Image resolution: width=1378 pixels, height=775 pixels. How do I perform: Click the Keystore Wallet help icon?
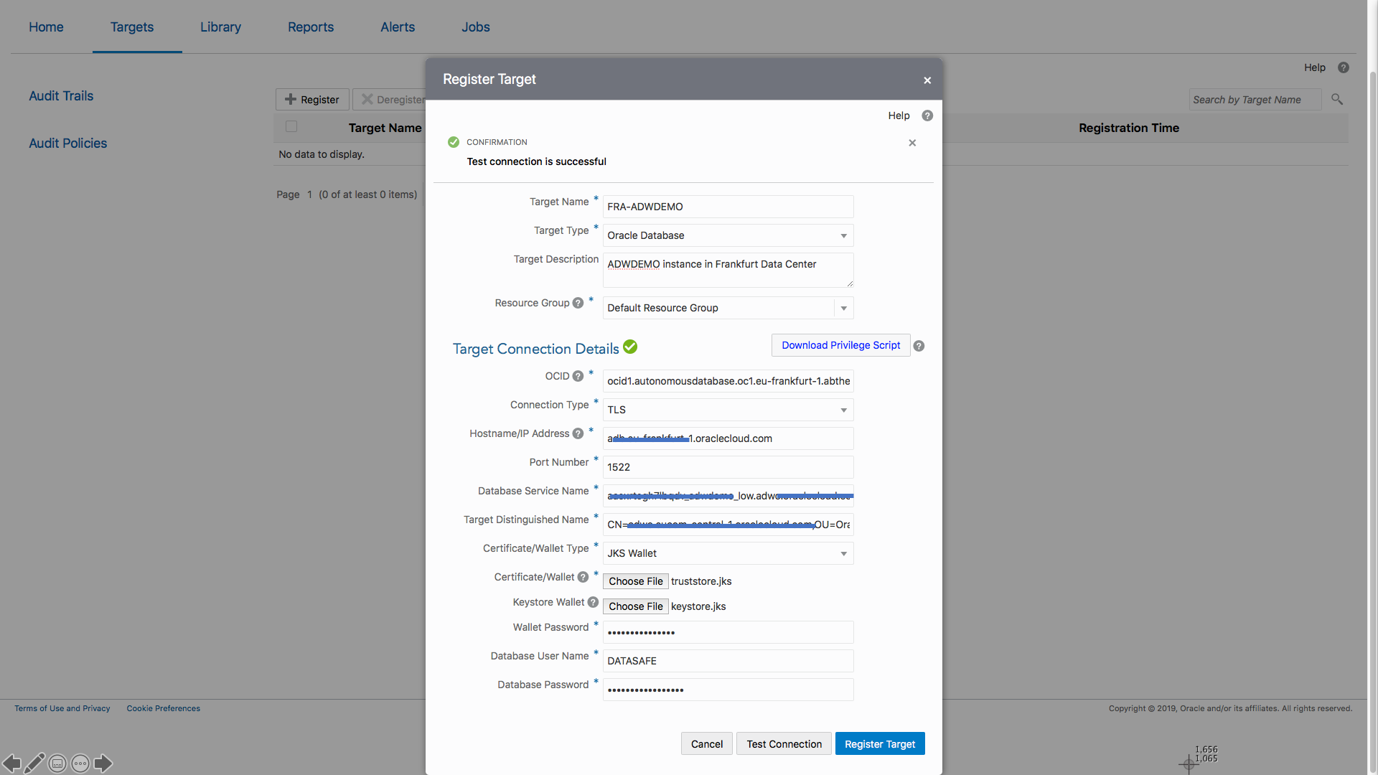pyautogui.click(x=593, y=602)
